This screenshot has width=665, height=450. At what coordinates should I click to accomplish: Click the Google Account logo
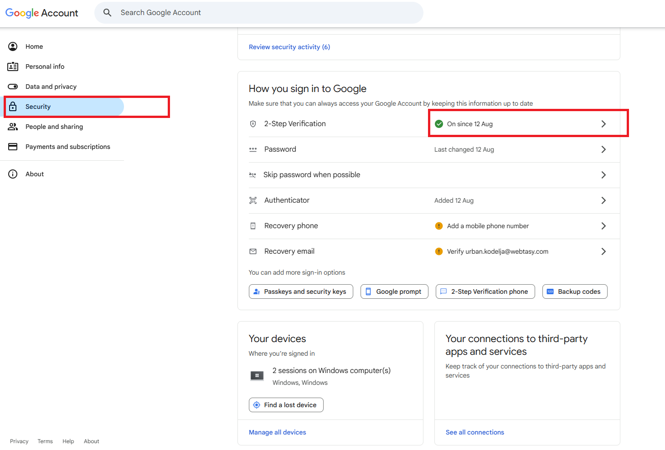(42, 13)
